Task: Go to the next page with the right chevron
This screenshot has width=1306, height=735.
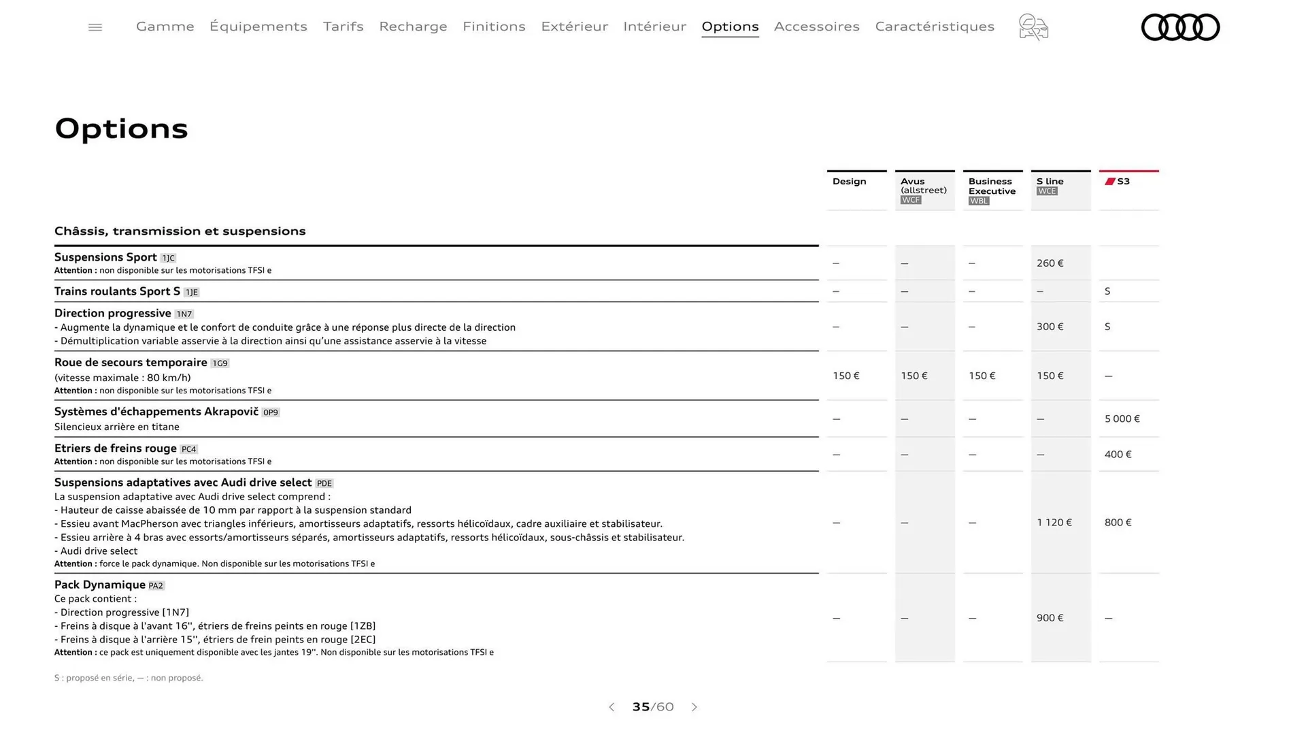Action: (x=694, y=707)
